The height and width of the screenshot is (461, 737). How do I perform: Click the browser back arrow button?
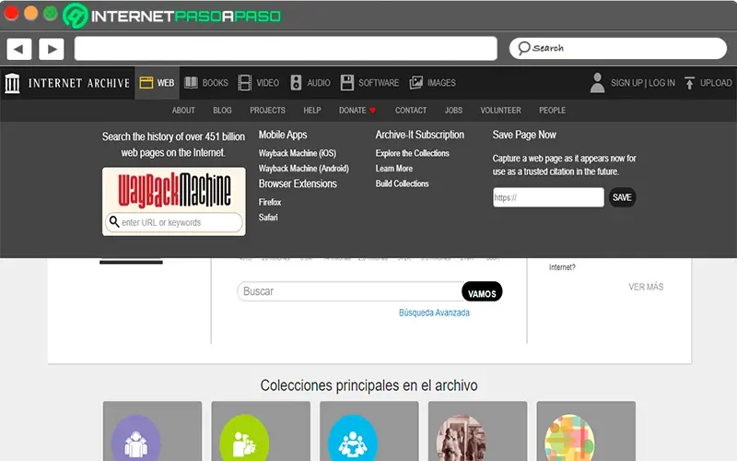pyautogui.click(x=18, y=49)
